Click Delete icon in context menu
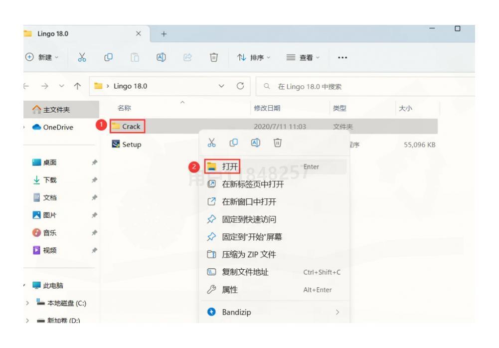 click(278, 143)
